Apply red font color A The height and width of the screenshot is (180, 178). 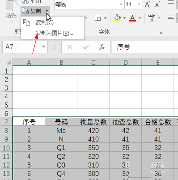[x=132, y=18]
